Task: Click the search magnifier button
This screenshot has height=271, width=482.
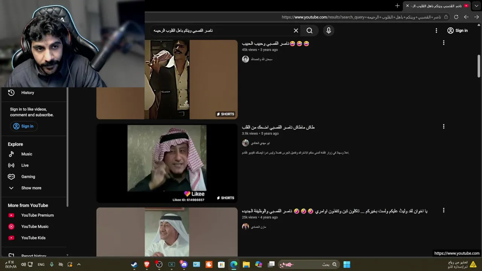Action: (310, 30)
